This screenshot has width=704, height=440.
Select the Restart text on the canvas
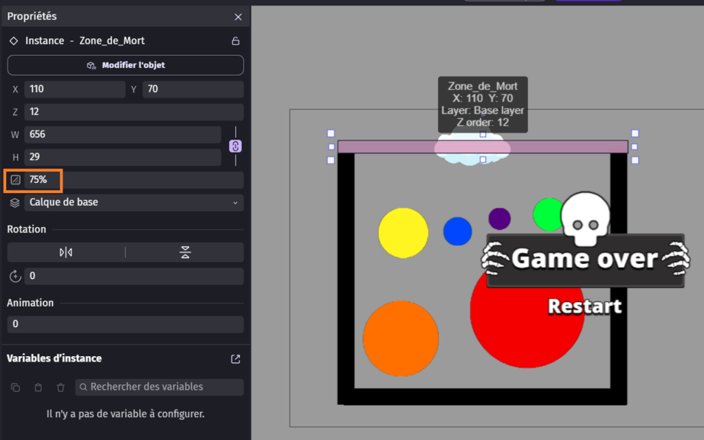tap(584, 307)
